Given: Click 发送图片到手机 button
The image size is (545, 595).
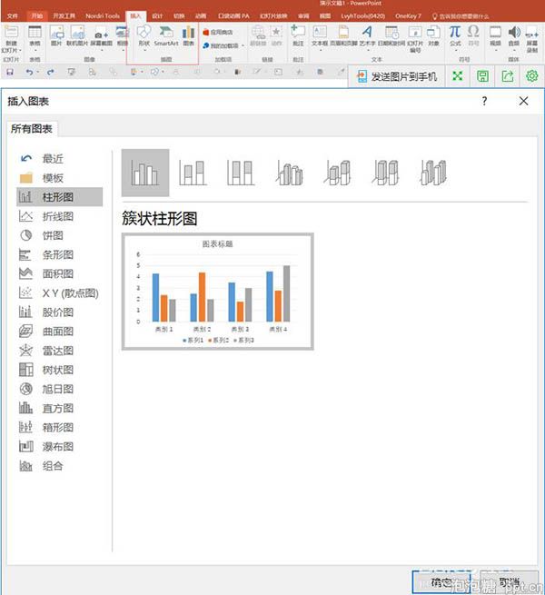Looking at the screenshot, I should [397, 76].
